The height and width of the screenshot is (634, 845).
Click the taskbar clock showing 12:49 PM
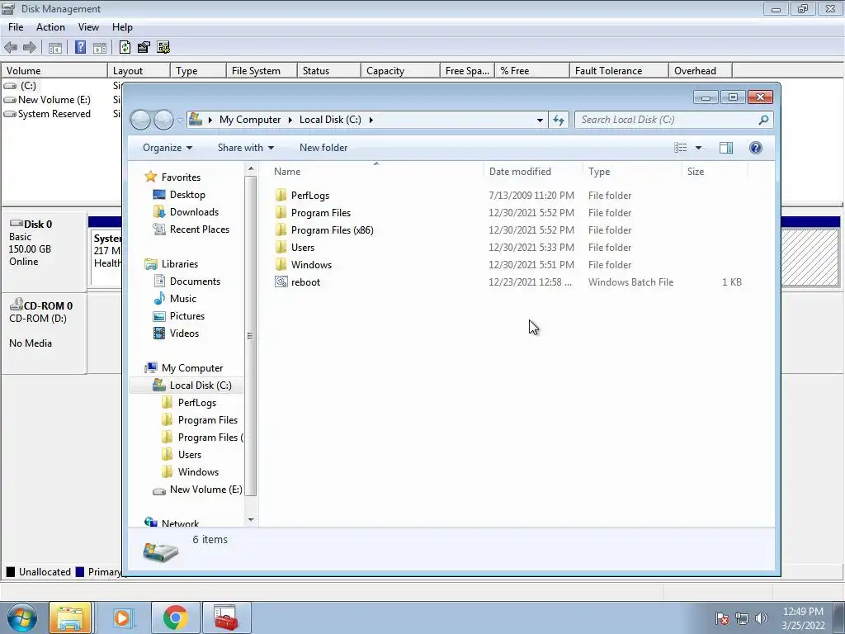(x=803, y=612)
